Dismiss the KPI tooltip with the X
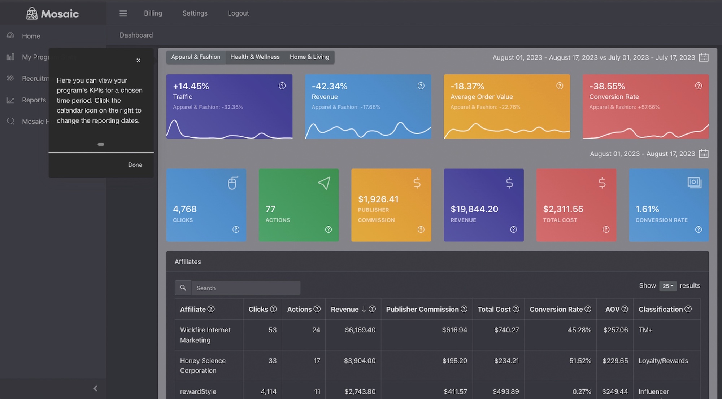The height and width of the screenshot is (399, 722). pyautogui.click(x=139, y=60)
